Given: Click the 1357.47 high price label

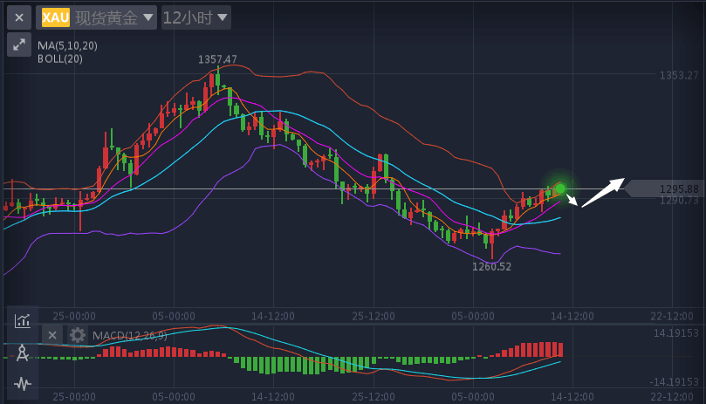Looking at the screenshot, I should coord(217,59).
